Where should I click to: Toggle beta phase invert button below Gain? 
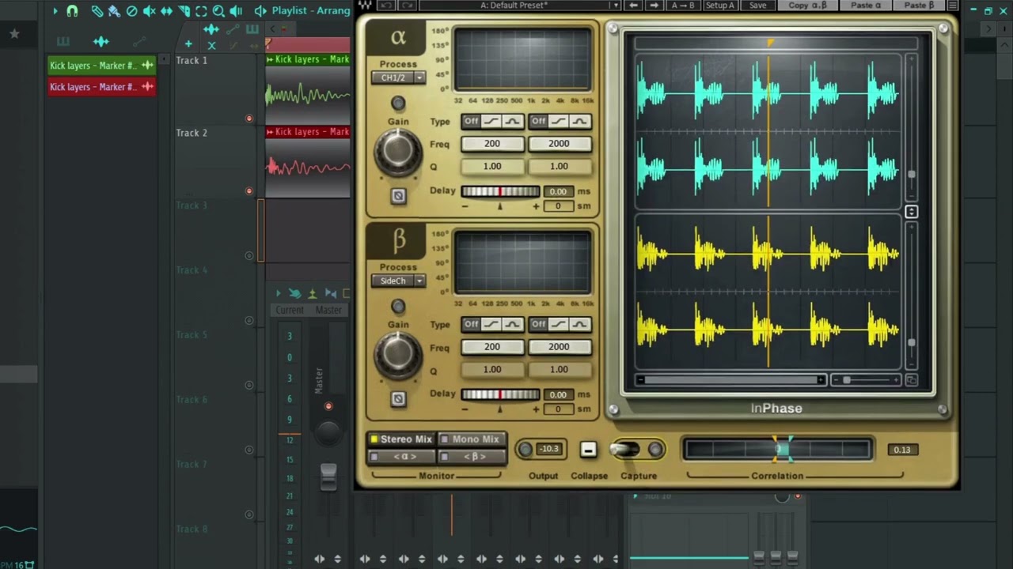tap(398, 399)
